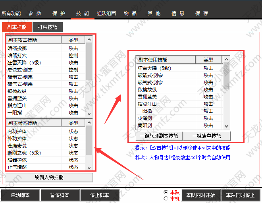Click up arrow of 副本状态技能 scrollbar
This screenshot has height=203, width=262.
89,122
